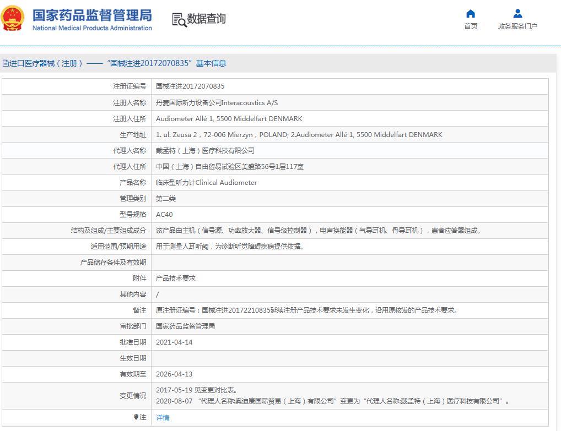This screenshot has height=431, width=561.
Task: Click the 变更情况 row label
Action: 133,396
